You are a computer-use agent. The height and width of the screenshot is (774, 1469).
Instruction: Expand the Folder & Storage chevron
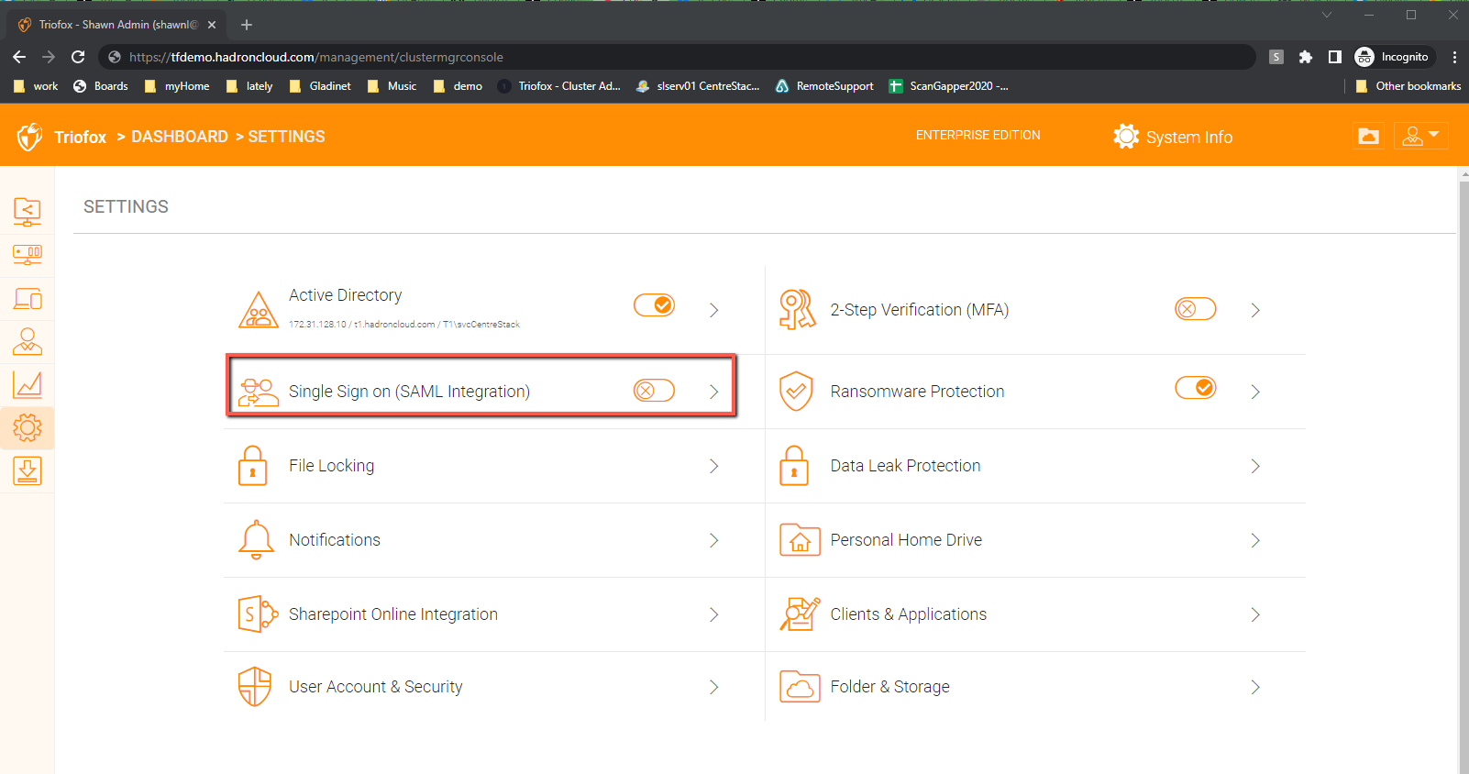coord(1255,687)
